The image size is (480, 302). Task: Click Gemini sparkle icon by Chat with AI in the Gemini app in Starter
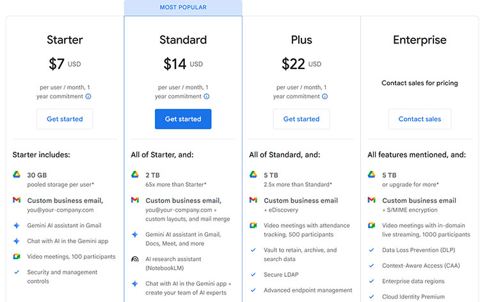(x=17, y=241)
